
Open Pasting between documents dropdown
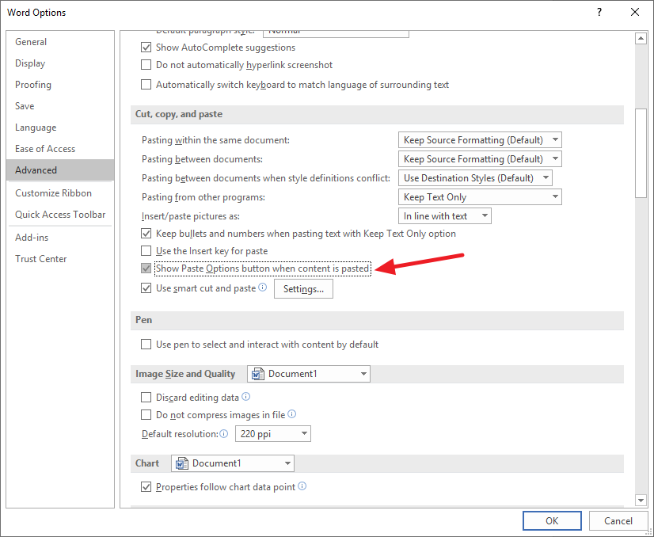click(480, 159)
